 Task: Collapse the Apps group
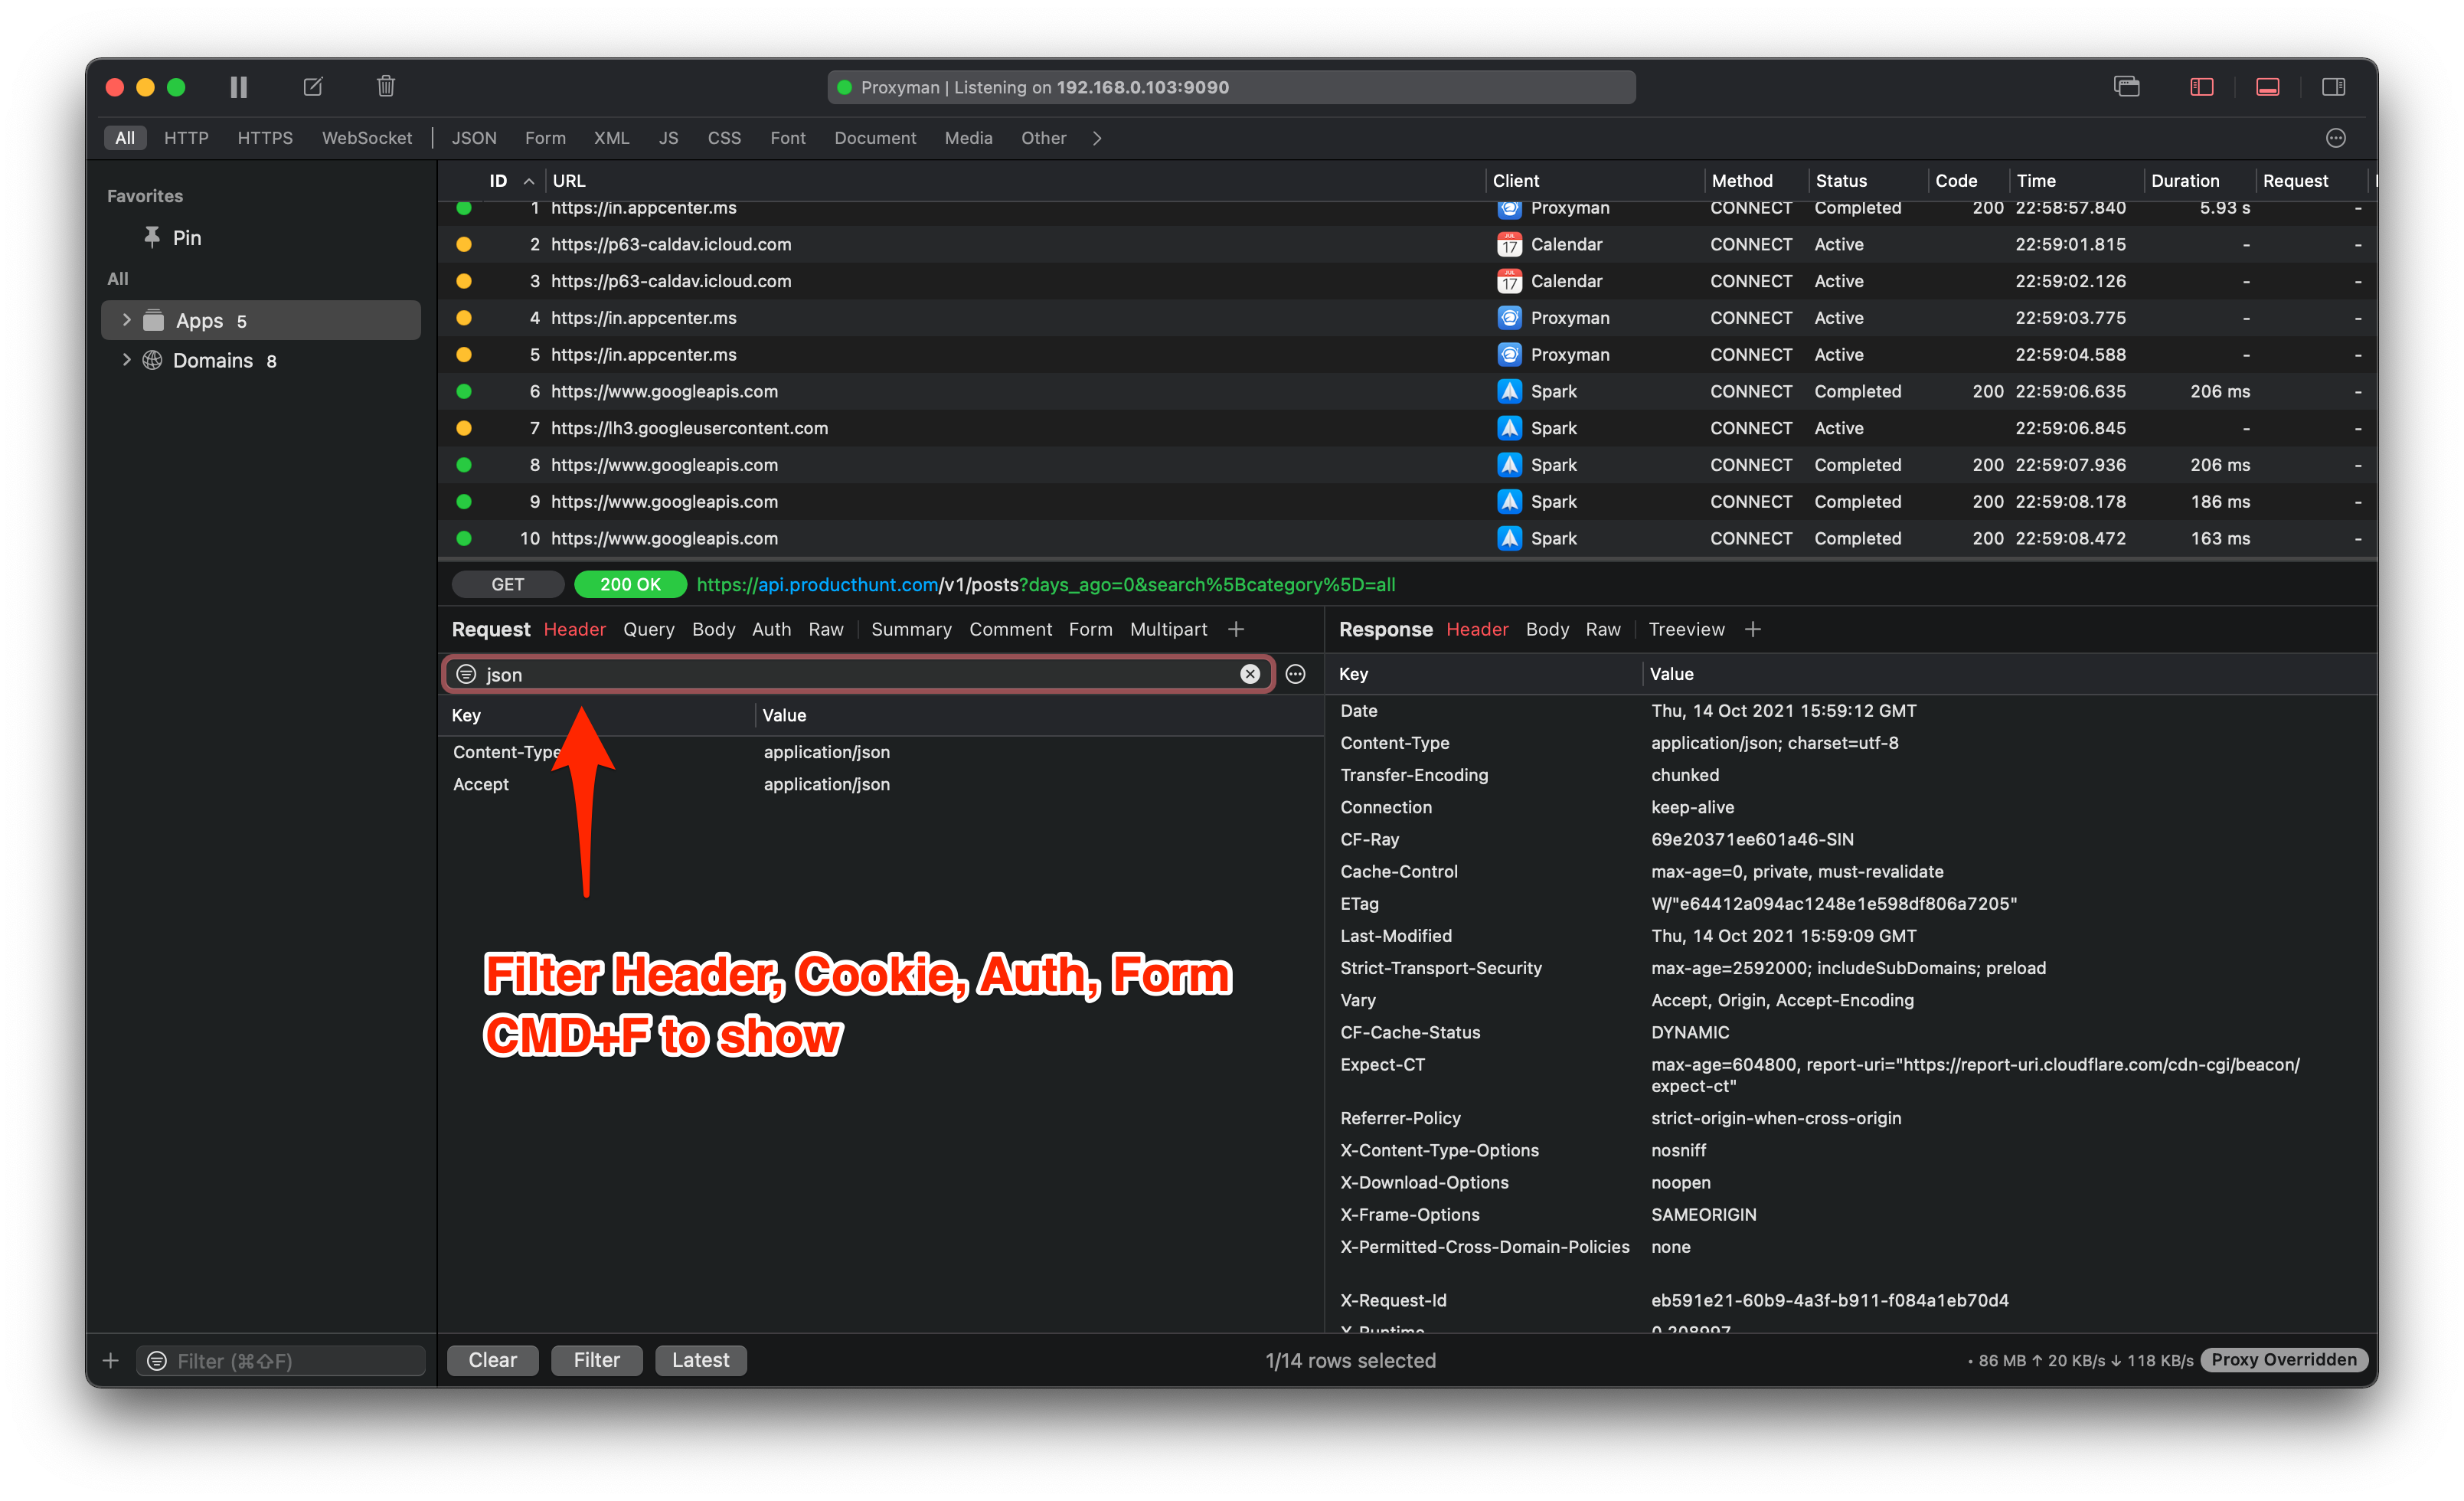127,320
